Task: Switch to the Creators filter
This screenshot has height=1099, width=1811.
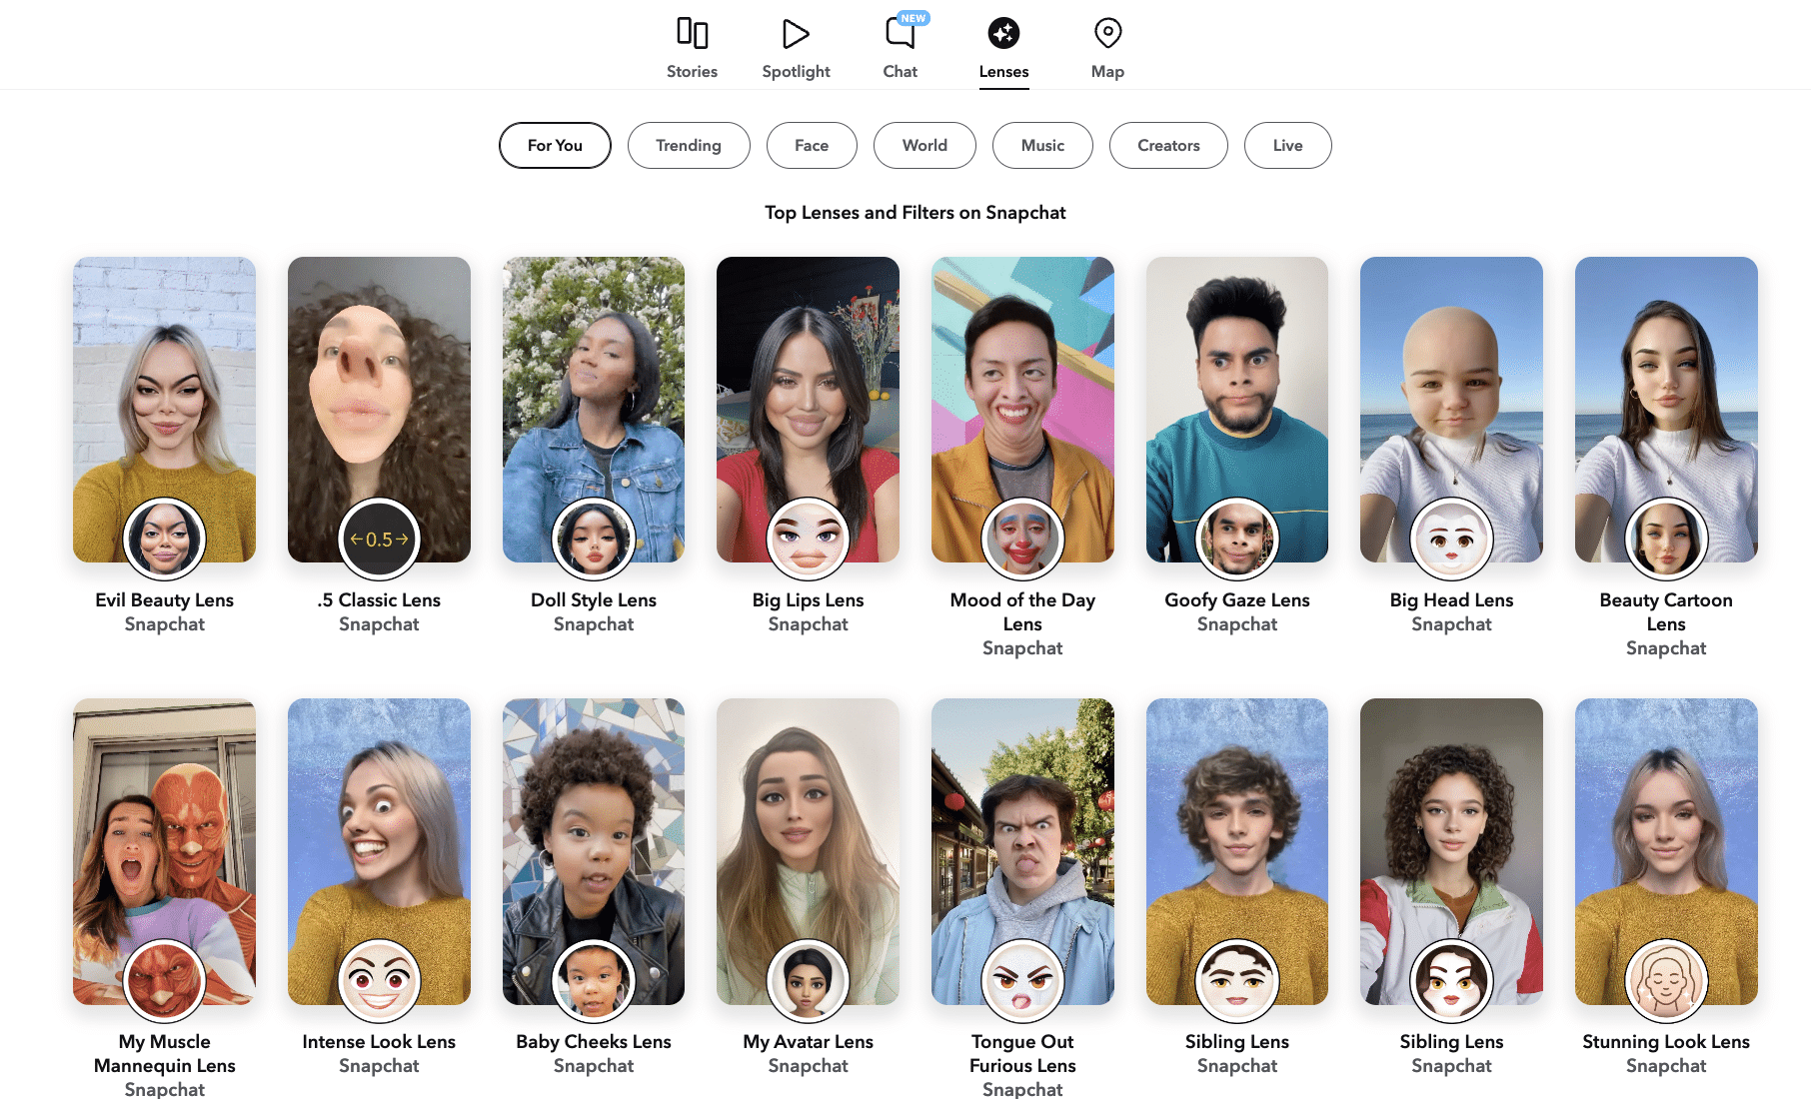Action: click(x=1168, y=145)
